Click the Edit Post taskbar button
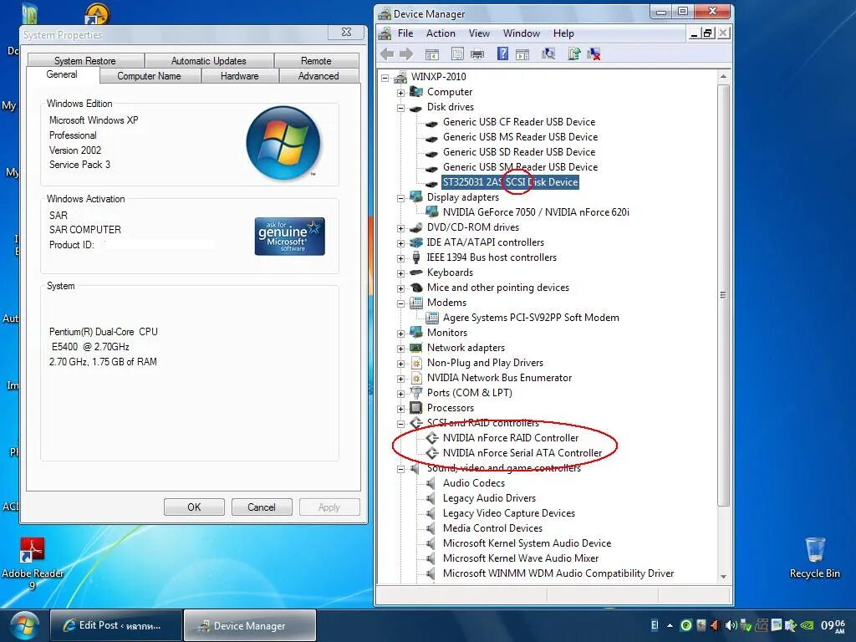Image resolution: width=856 pixels, height=642 pixels. (115, 625)
